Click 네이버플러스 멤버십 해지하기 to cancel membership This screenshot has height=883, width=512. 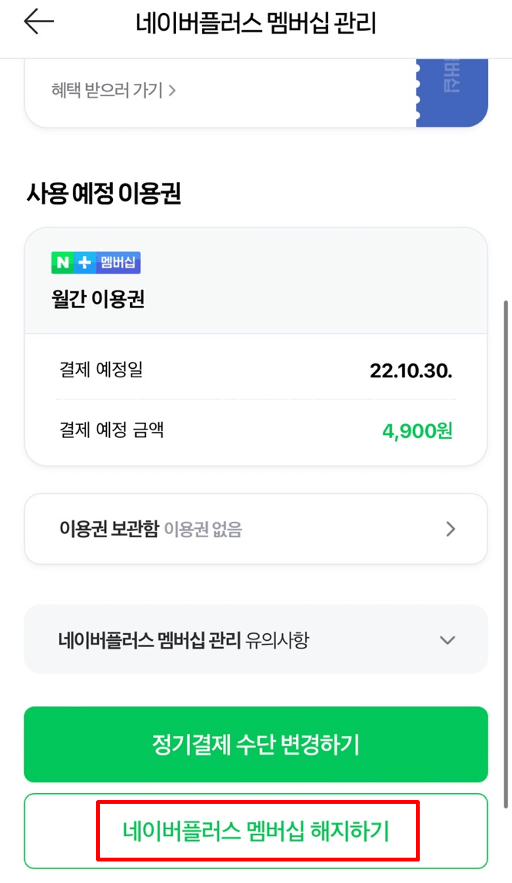pyautogui.click(x=255, y=830)
